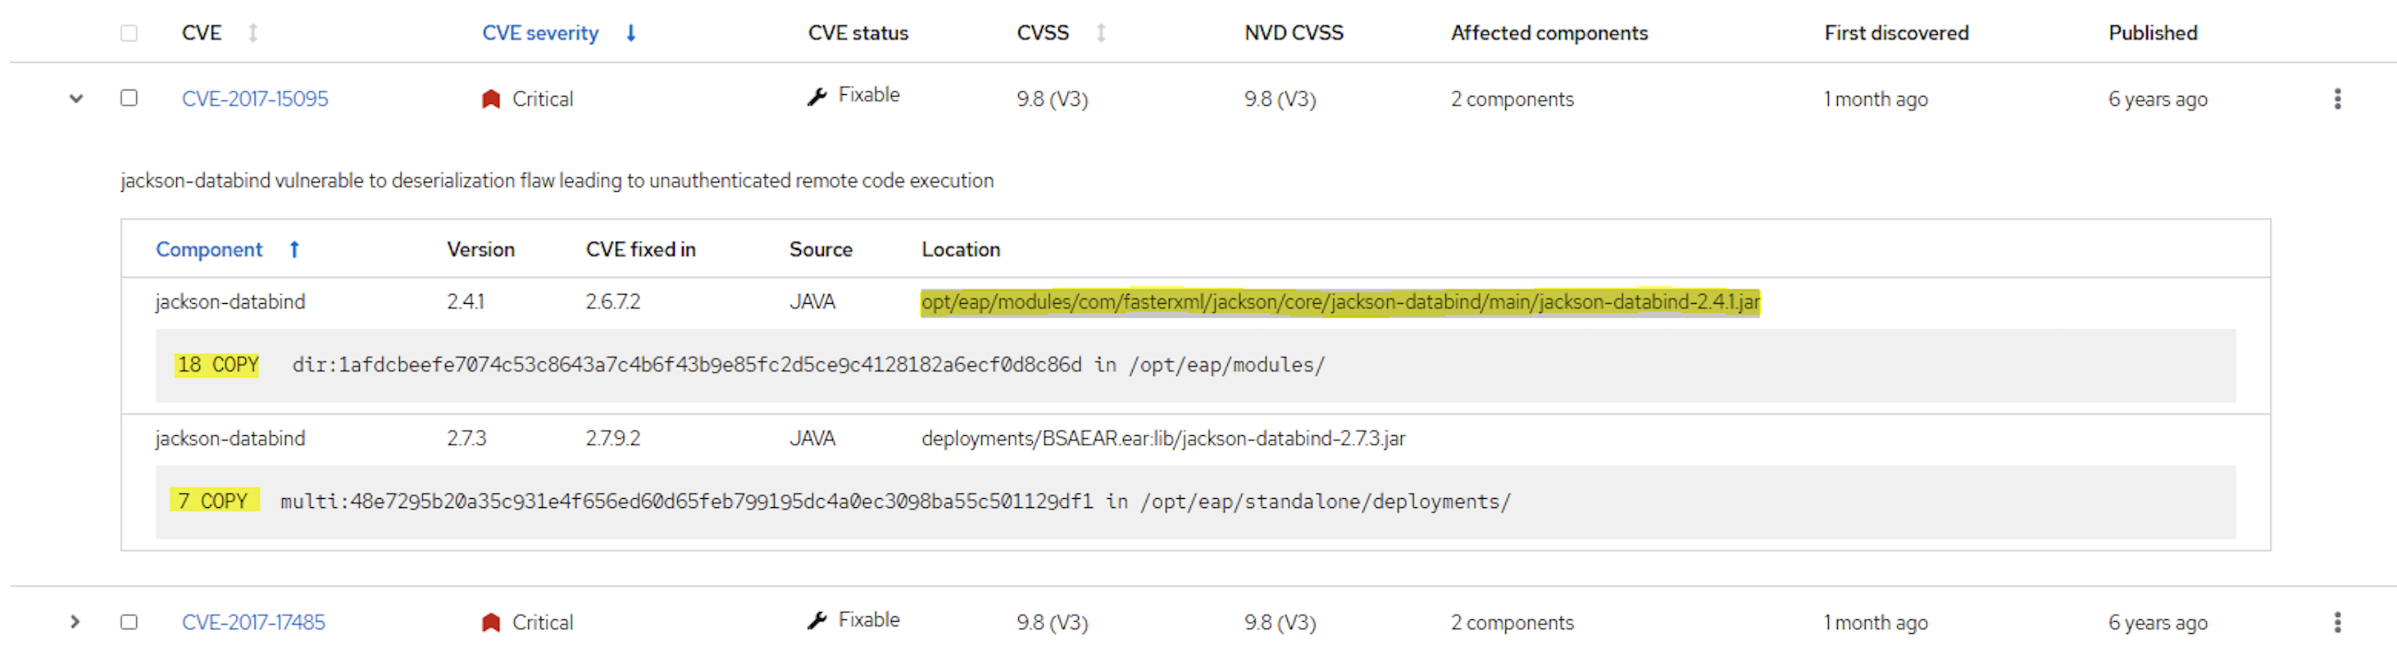Click the highlighted jackson-databind-2.4.1.jar location path
Image resolution: width=2397 pixels, height=657 pixels.
[x=1340, y=302]
